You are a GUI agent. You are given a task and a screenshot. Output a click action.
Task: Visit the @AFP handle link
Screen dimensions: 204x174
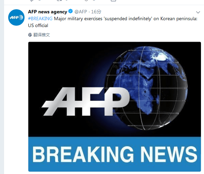[x=81, y=12]
